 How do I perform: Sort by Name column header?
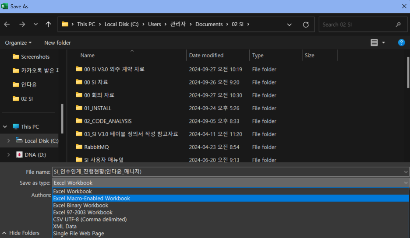pyautogui.click(x=87, y=56)
